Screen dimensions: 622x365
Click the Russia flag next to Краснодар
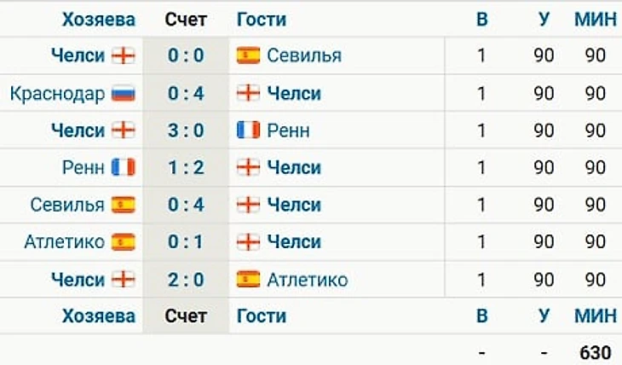click(x=124, y=94)
